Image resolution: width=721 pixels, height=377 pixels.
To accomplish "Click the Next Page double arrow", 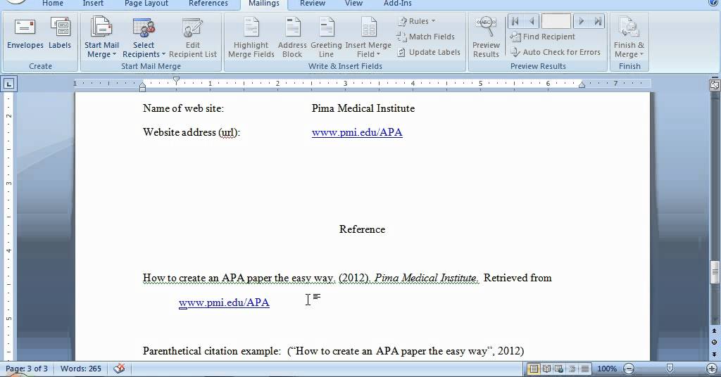I will (714, 354).
